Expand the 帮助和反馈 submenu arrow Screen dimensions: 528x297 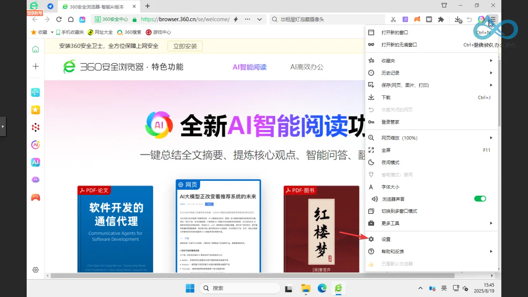[x=491, y=251]
